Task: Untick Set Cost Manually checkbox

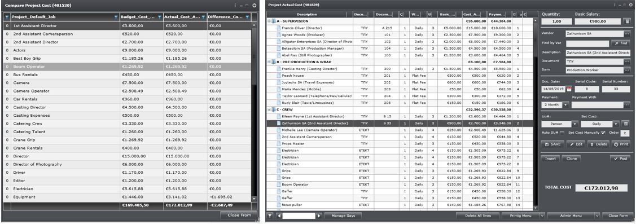Action: (603, 133)
